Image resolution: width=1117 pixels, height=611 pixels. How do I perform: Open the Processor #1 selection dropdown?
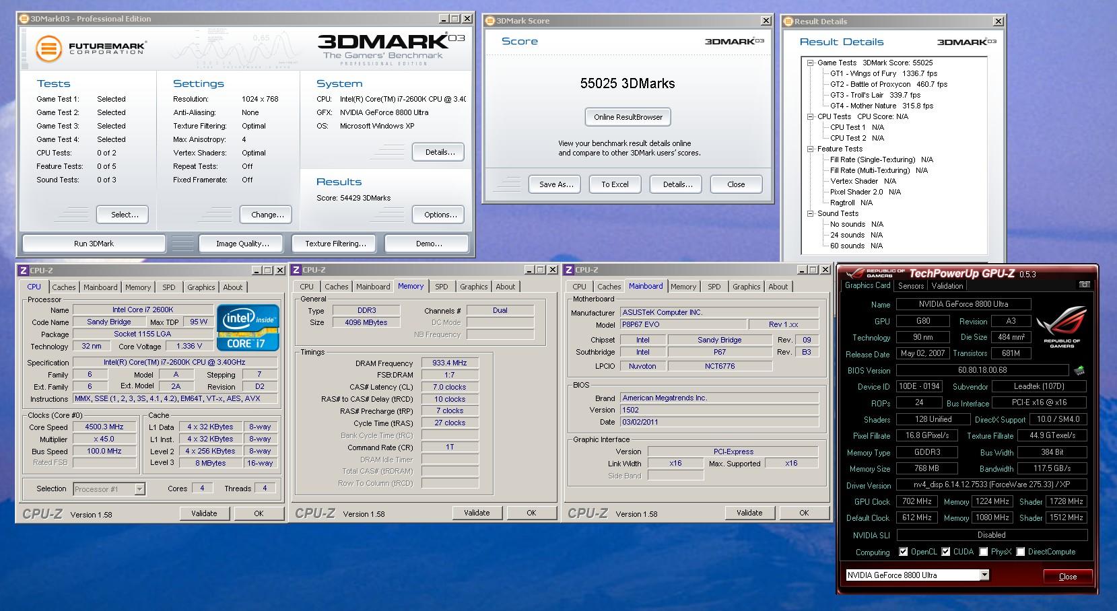pyautogui.click(x=139, y=489)
